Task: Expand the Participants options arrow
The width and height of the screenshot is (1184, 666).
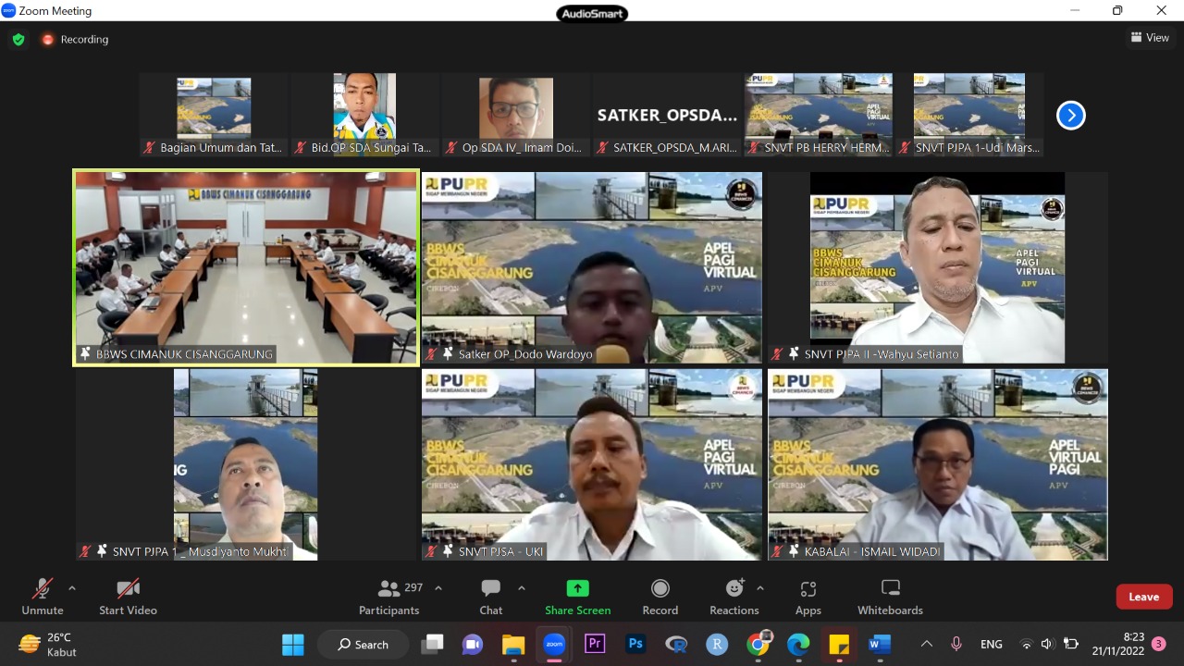Action: click(438, 588)
